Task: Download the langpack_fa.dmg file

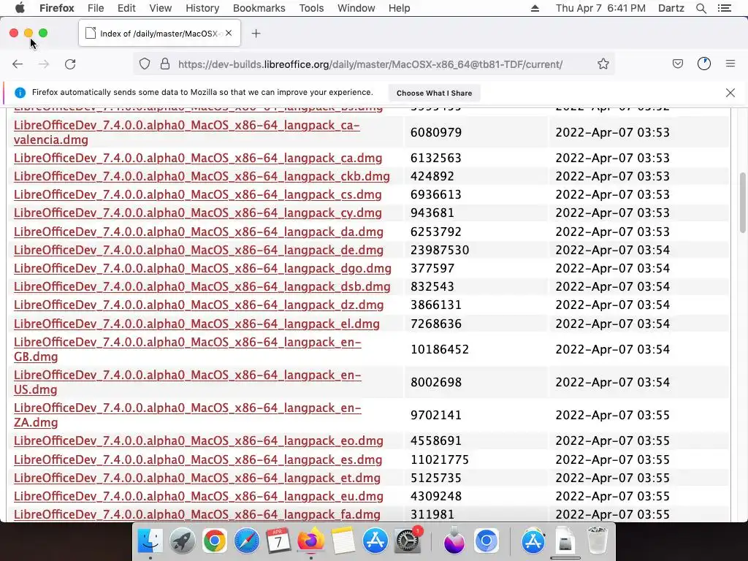Action: 197,514
